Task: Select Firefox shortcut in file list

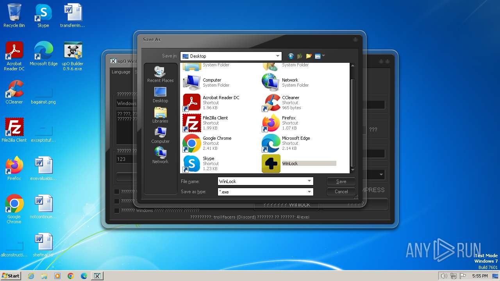Action: tap(279, 123)
